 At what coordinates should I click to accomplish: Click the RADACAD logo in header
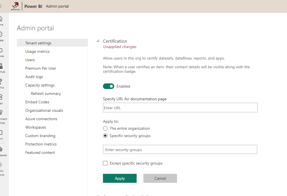pos(15,6)
